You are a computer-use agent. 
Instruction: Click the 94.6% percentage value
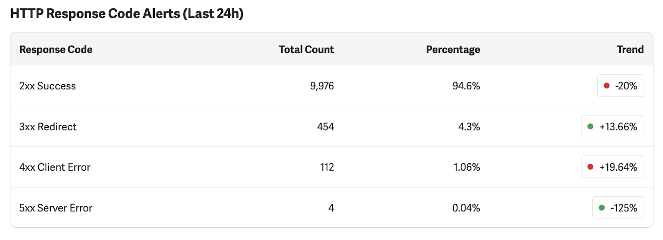tap(466, 86)
